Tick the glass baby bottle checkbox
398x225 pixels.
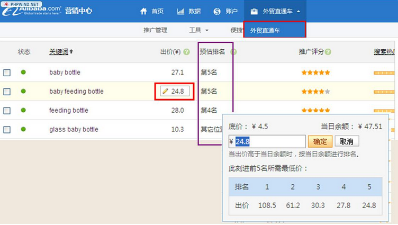(x=7, y=130)
